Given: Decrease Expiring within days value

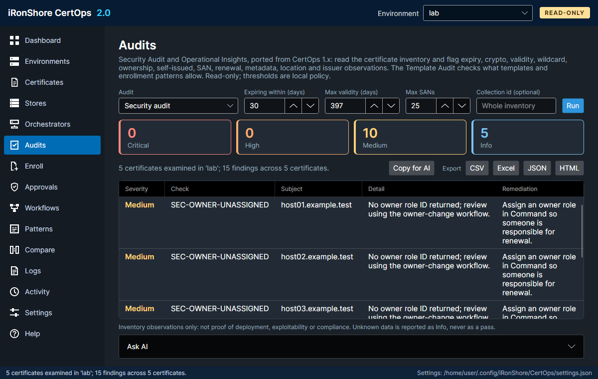Looking at the screenshot, I should coord(310,106).
